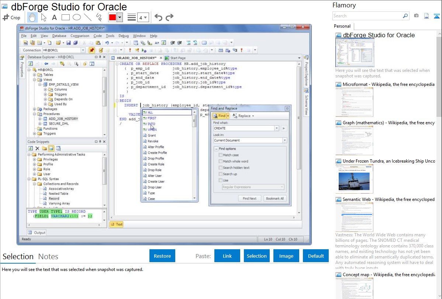Click the Link paste button
442x299 pixels.
(227, 256)
